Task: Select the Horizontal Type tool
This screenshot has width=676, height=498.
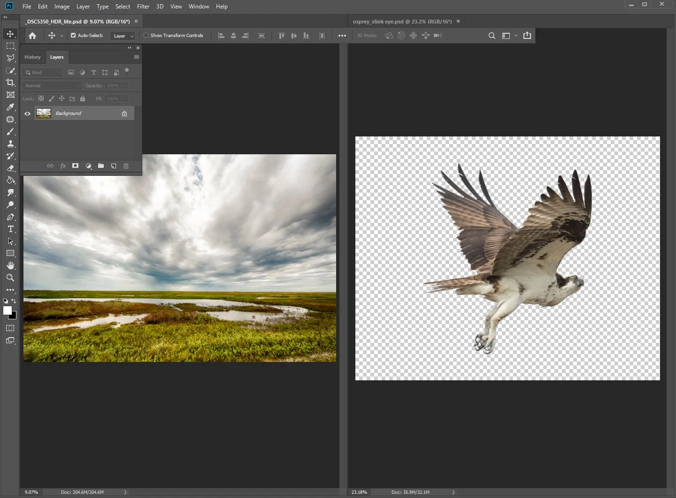Action: pos(10,229)
